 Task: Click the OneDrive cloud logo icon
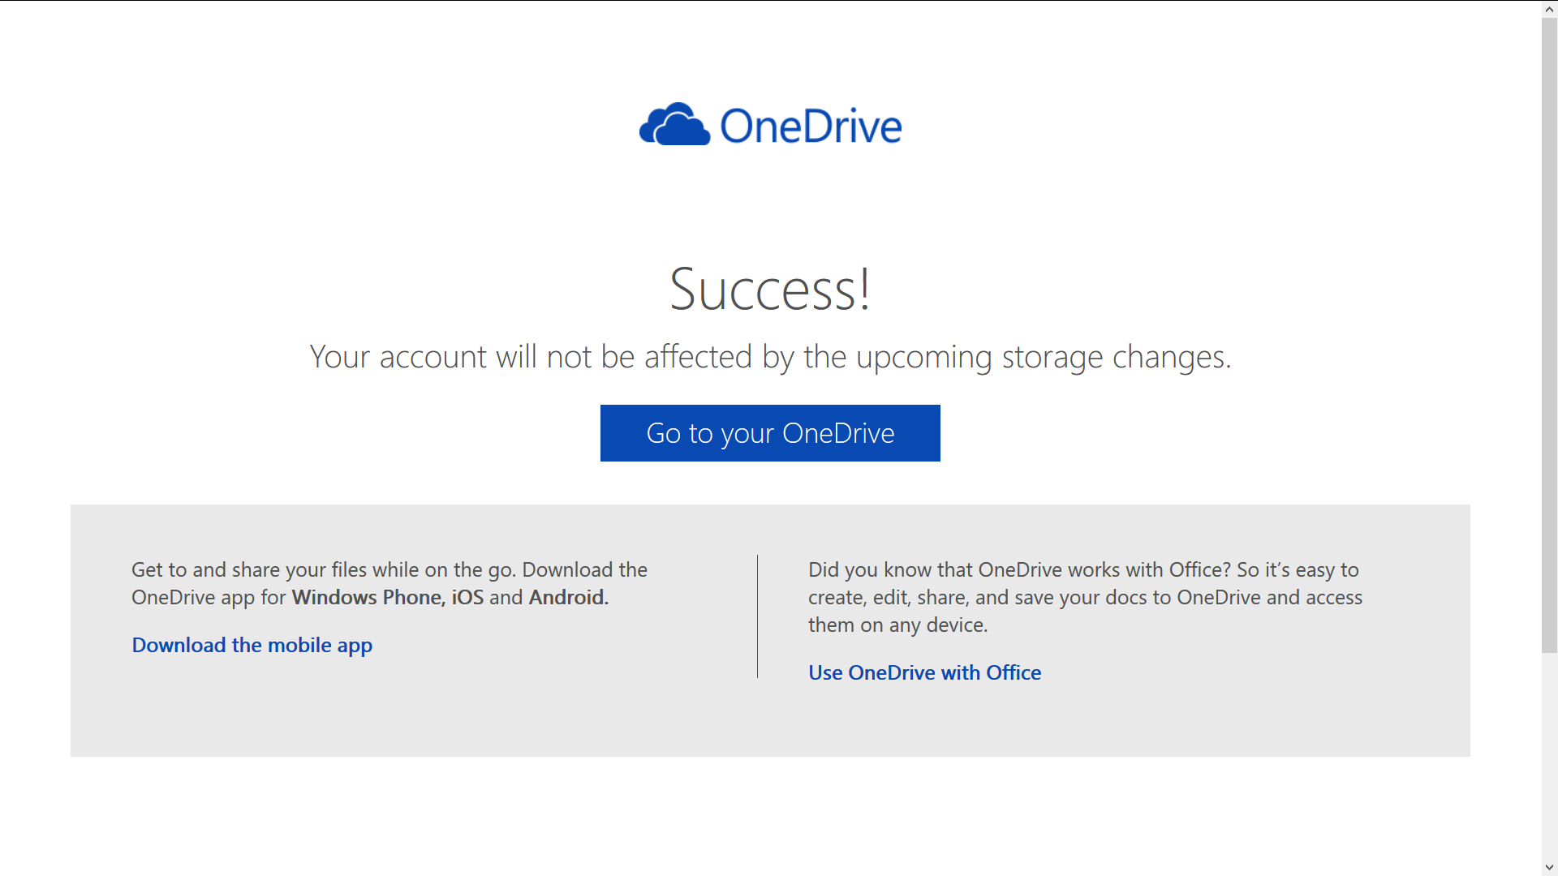click(674, 124)
